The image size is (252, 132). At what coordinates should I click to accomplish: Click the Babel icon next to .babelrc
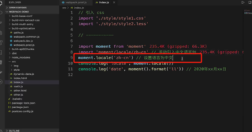[9, 99]
